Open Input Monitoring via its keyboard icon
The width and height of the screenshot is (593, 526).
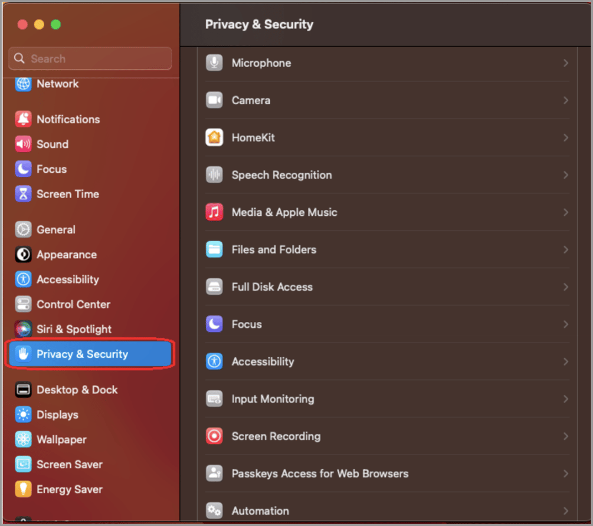[x=214, y=399]
